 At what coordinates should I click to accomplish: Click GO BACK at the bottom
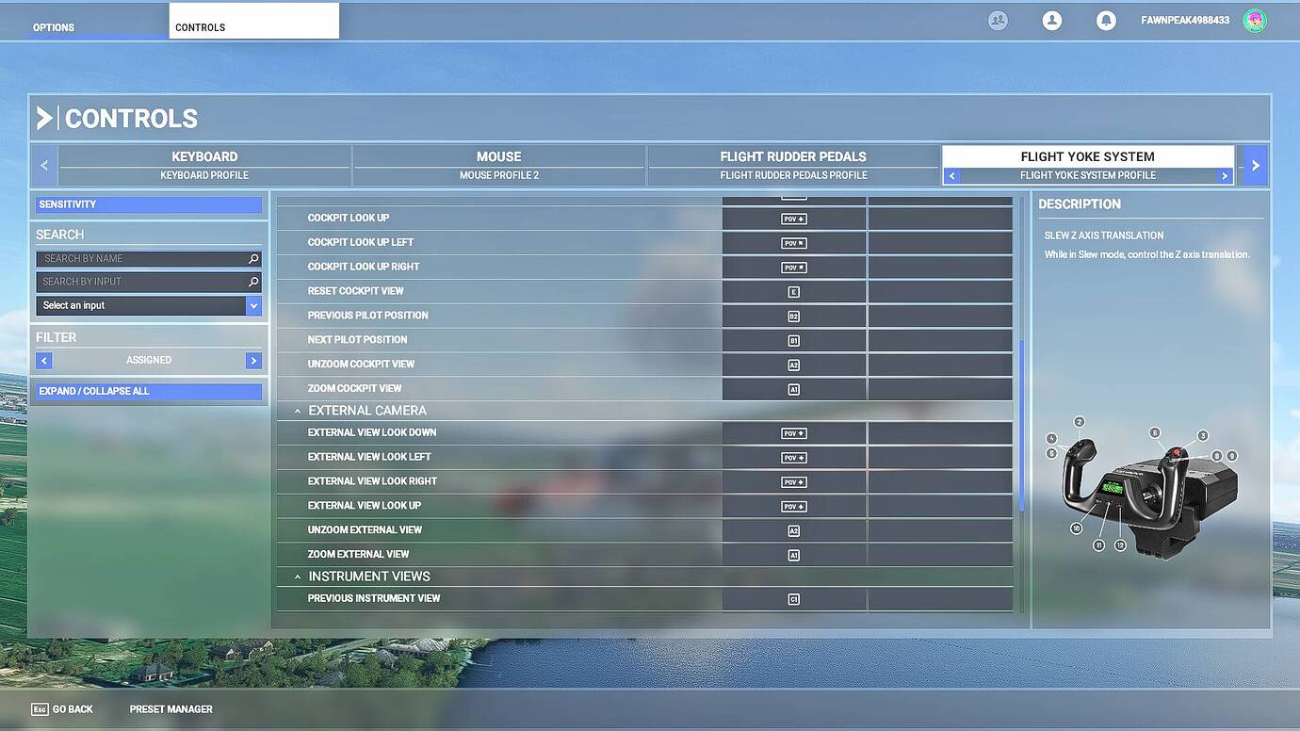tap(62, 708)
